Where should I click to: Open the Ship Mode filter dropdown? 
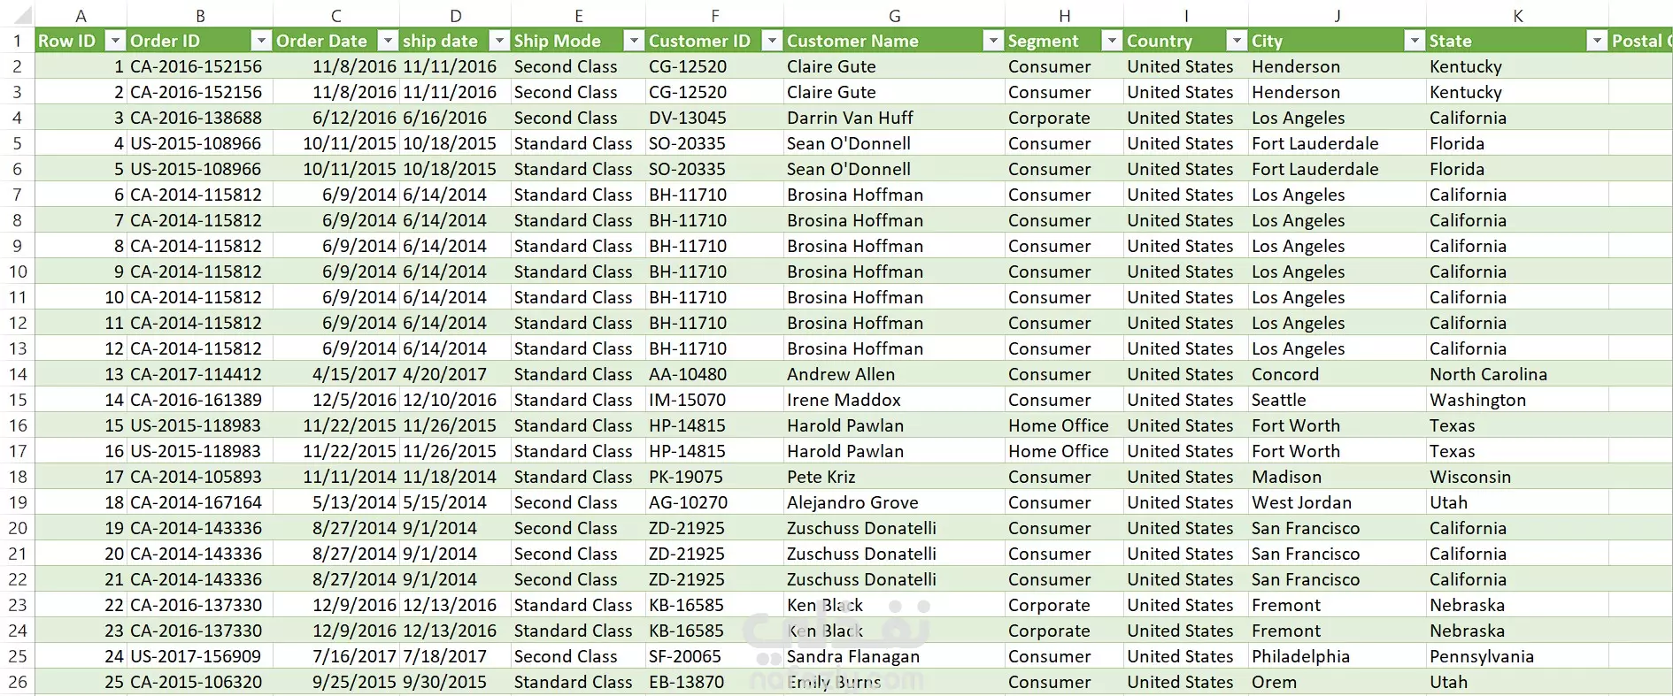tap(634, 41)
